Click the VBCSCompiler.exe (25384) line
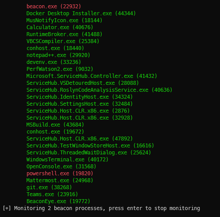Viewport: 220px width, 217px height. [x=63, y=41]
